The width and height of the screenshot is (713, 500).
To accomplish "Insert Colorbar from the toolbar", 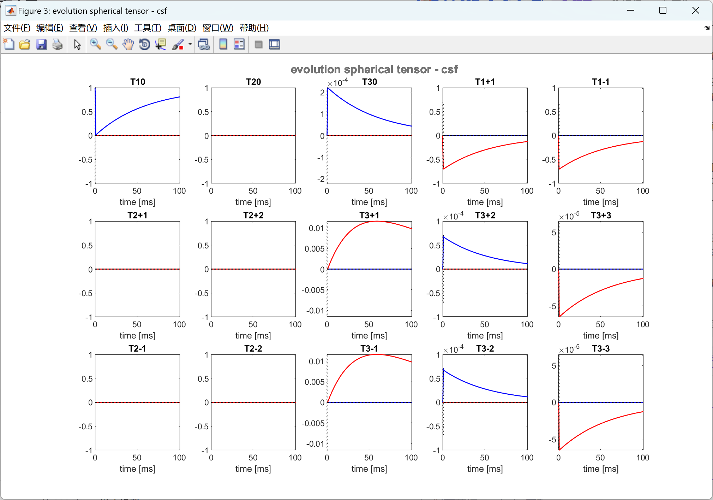I will click(223, 45).
